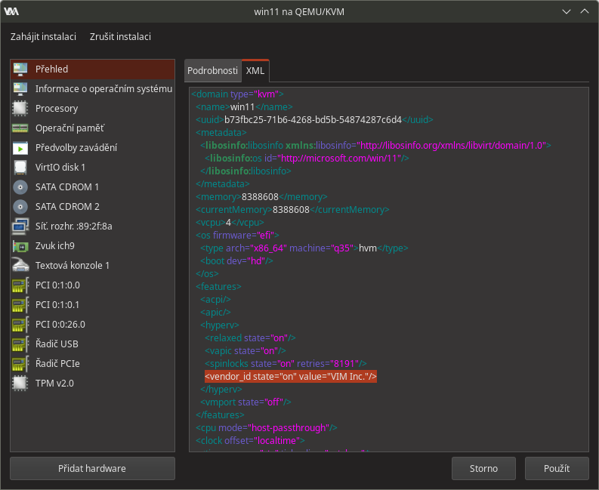
Task: Select the Procesory entry
Action: point(92,109)
